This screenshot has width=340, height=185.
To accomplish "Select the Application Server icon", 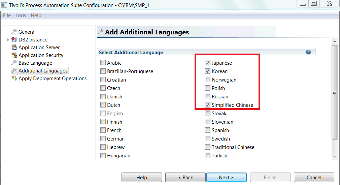I will pyautogui.click(x=14, y=47).
